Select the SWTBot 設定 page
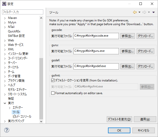The width and height of the screenshot is (158, 137). point(16,36)
